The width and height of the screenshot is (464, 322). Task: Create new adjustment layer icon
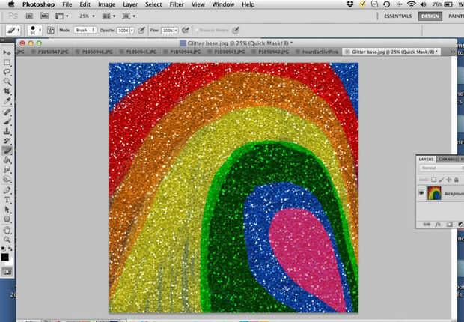(x=460, y=225)
